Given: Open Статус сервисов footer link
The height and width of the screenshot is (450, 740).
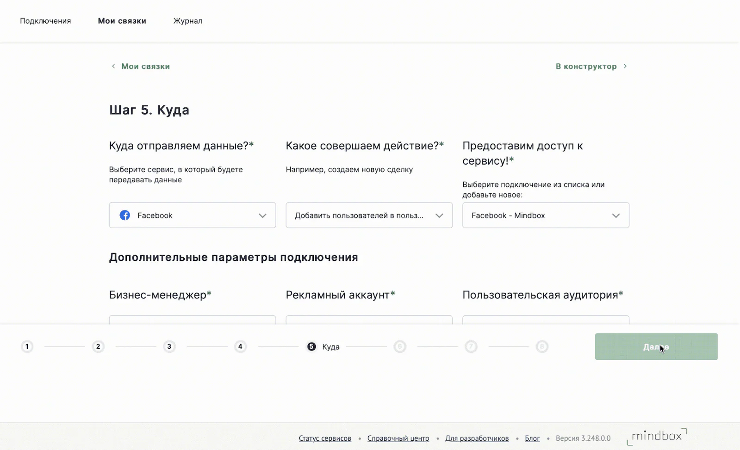Looking at the screenshot, I should 325,438.
